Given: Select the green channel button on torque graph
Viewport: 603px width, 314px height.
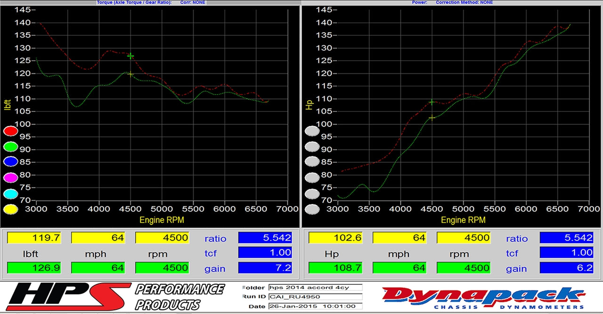Looking at the screenshot, I should (x=10, y=147).
